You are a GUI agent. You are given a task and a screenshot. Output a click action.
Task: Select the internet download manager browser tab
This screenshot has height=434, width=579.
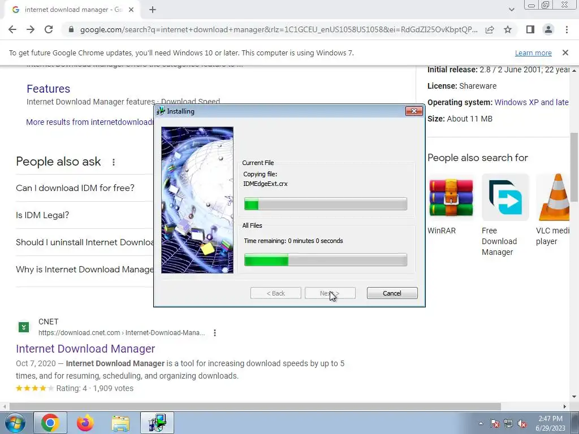[x=73, y=10]
